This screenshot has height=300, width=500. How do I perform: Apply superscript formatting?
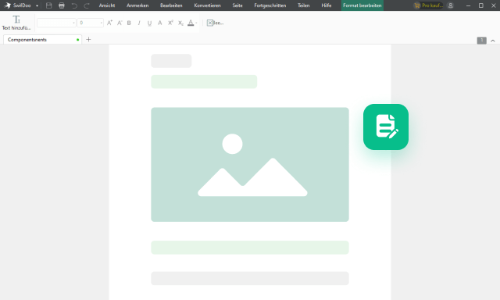point(170,23)
